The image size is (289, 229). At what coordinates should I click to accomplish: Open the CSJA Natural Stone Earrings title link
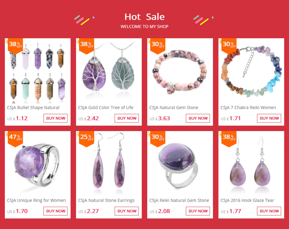pos(106,200)
